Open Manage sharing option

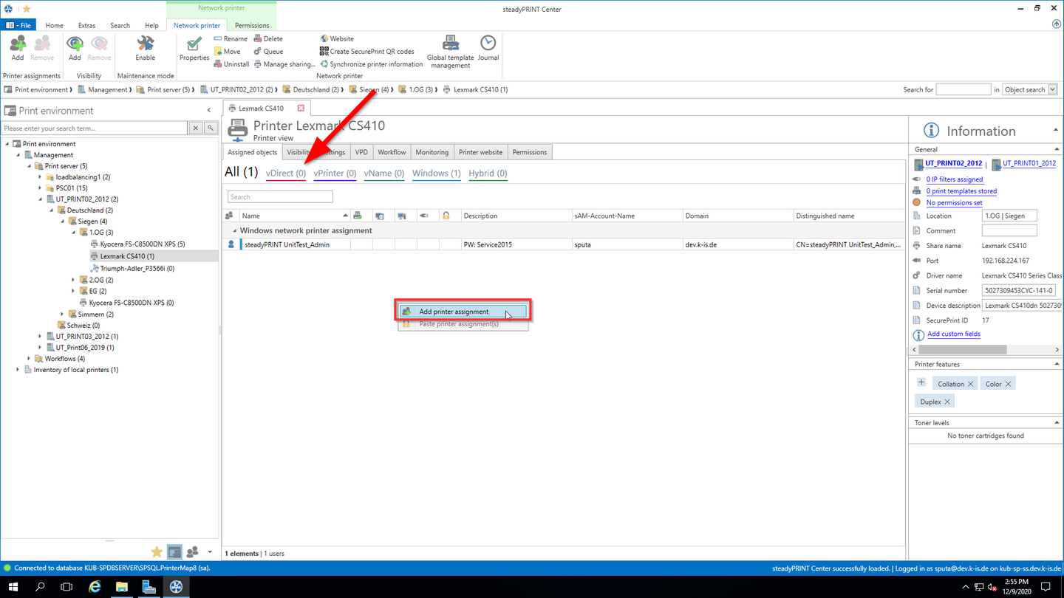coord(284,63)
